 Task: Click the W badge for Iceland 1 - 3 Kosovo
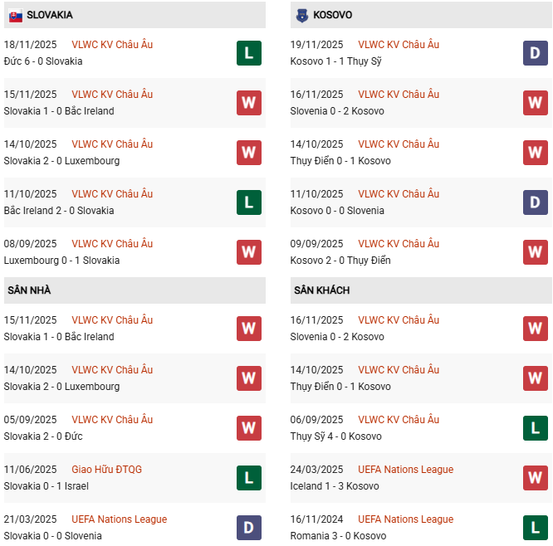point(535,478)
